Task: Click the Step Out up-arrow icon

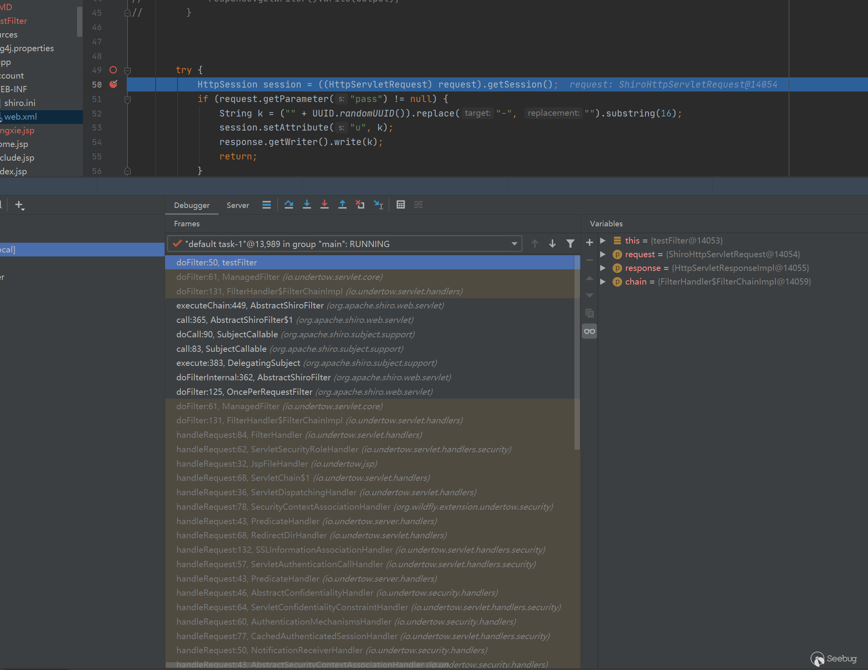Action: 342,205
